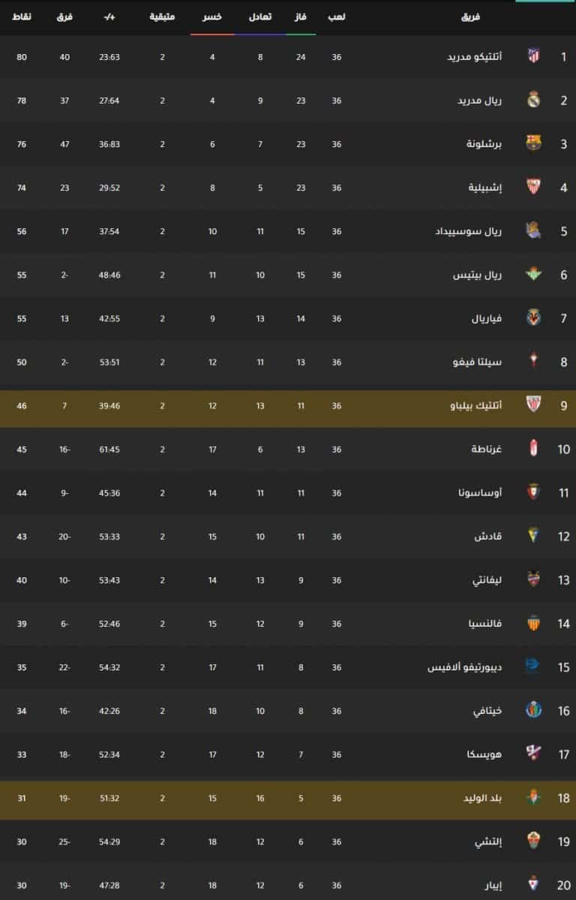Viewport: 576px width, 900px height.
Task: Select the تعادل draws column header
Action: pyautogui.click(x=260, y=17)
